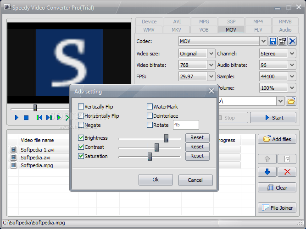
Task: Save the codec profile with the floppy disk icon
Action: [x=273, y=41]
